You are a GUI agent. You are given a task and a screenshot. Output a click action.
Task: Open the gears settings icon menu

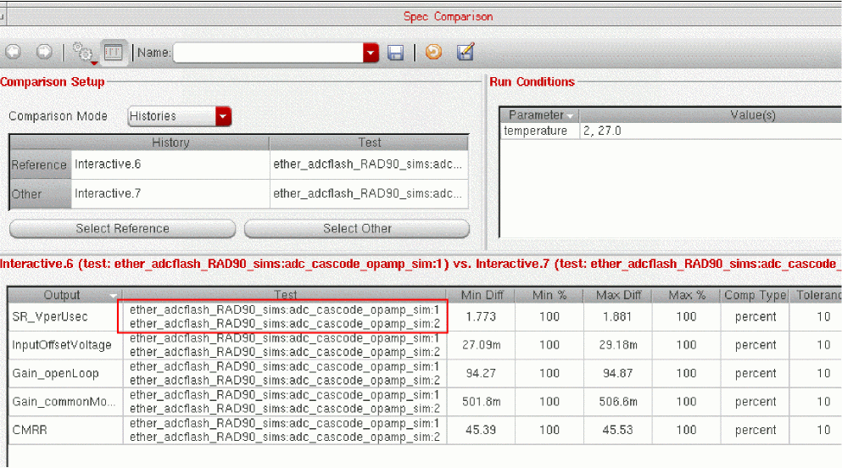click(82, 53)
